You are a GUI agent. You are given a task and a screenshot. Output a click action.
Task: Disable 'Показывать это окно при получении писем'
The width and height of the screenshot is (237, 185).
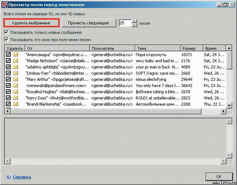(x=6, y=39)
